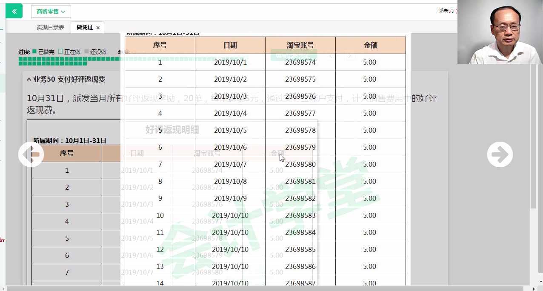Screen dimensions: 543x291
Task: Click the 郭老师 name link
Action: (x=446, y=11)
